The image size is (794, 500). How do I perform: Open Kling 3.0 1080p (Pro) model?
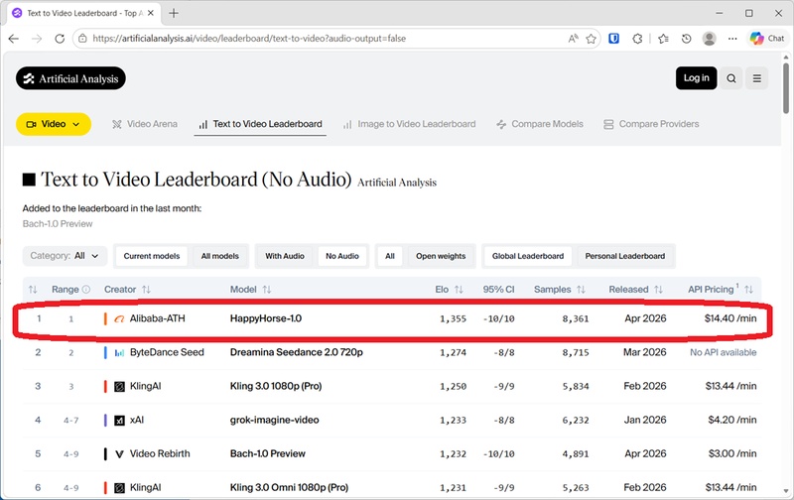click(276, 386)
